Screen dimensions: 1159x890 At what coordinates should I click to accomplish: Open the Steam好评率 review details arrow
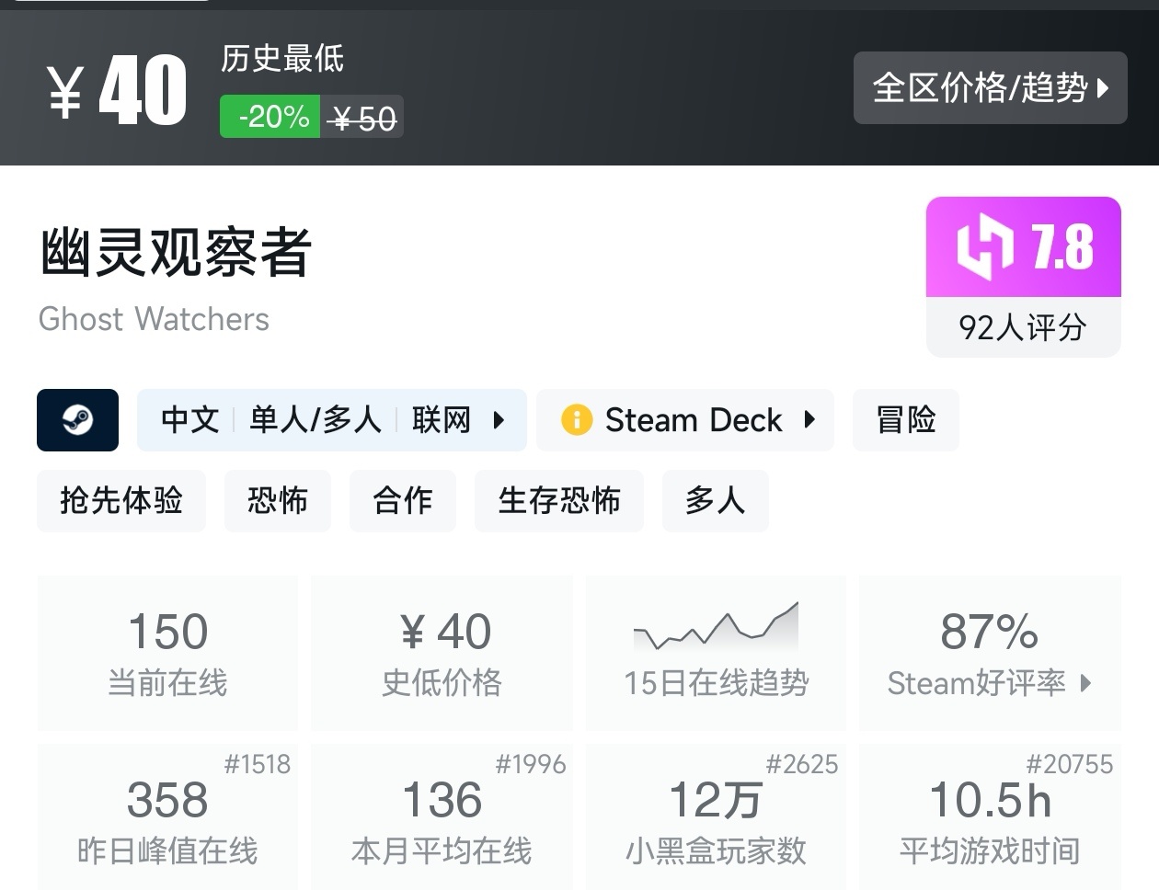pos(1085,683)
